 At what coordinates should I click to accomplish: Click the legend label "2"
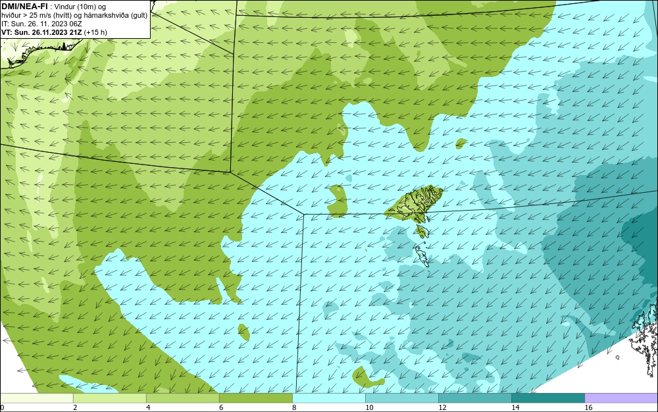75,407
